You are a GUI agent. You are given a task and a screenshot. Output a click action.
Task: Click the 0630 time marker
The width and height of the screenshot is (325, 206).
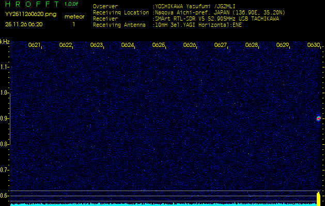(314, 45)
